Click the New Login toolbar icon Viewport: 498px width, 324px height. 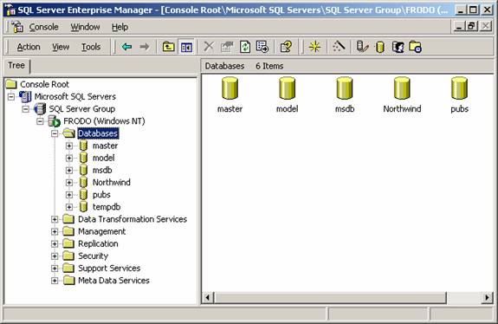tap(398, 47)
